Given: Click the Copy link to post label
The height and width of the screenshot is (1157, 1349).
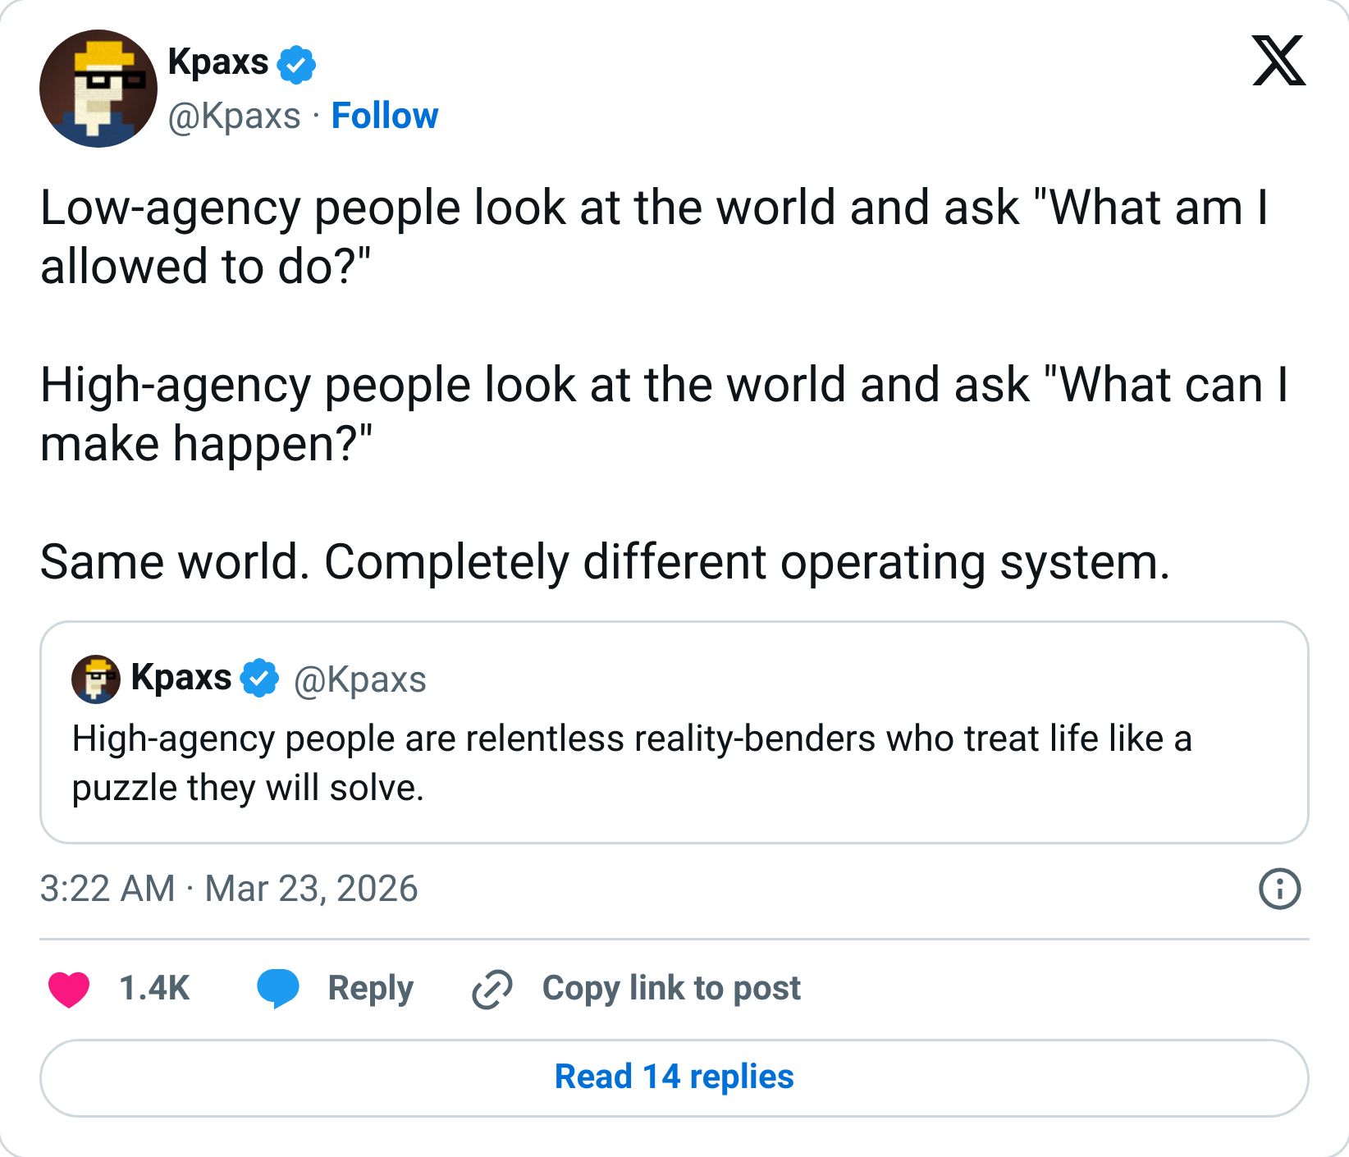Looking at the screenshot, I should (671, 989).
